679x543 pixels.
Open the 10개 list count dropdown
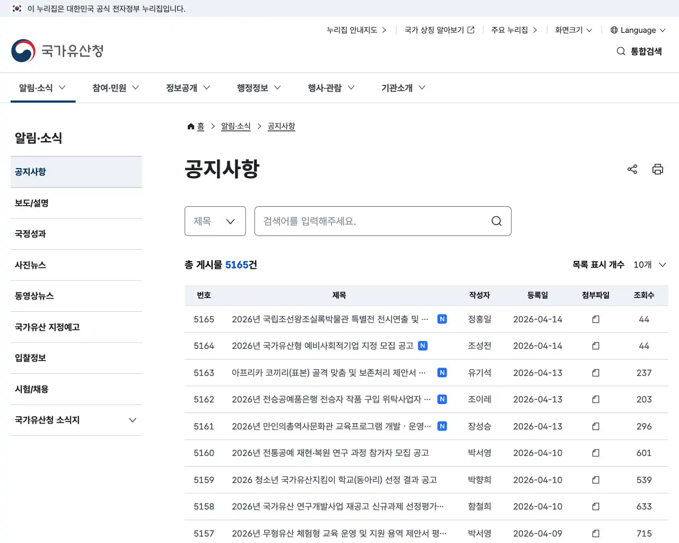tap(650, 265)
